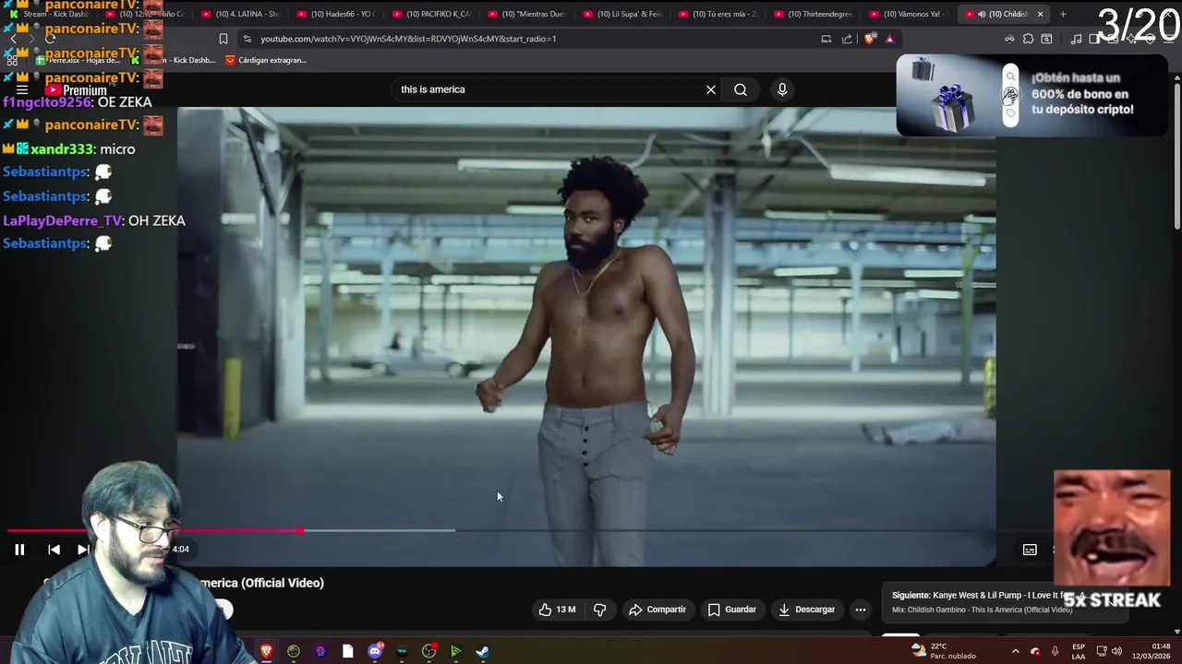Switch the ESP LAA keyboard language
Screen dimensions: 1182x664
coord(1078,651)
